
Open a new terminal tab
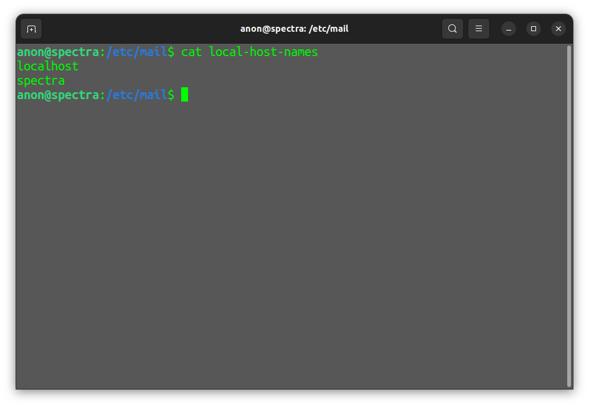31,29
